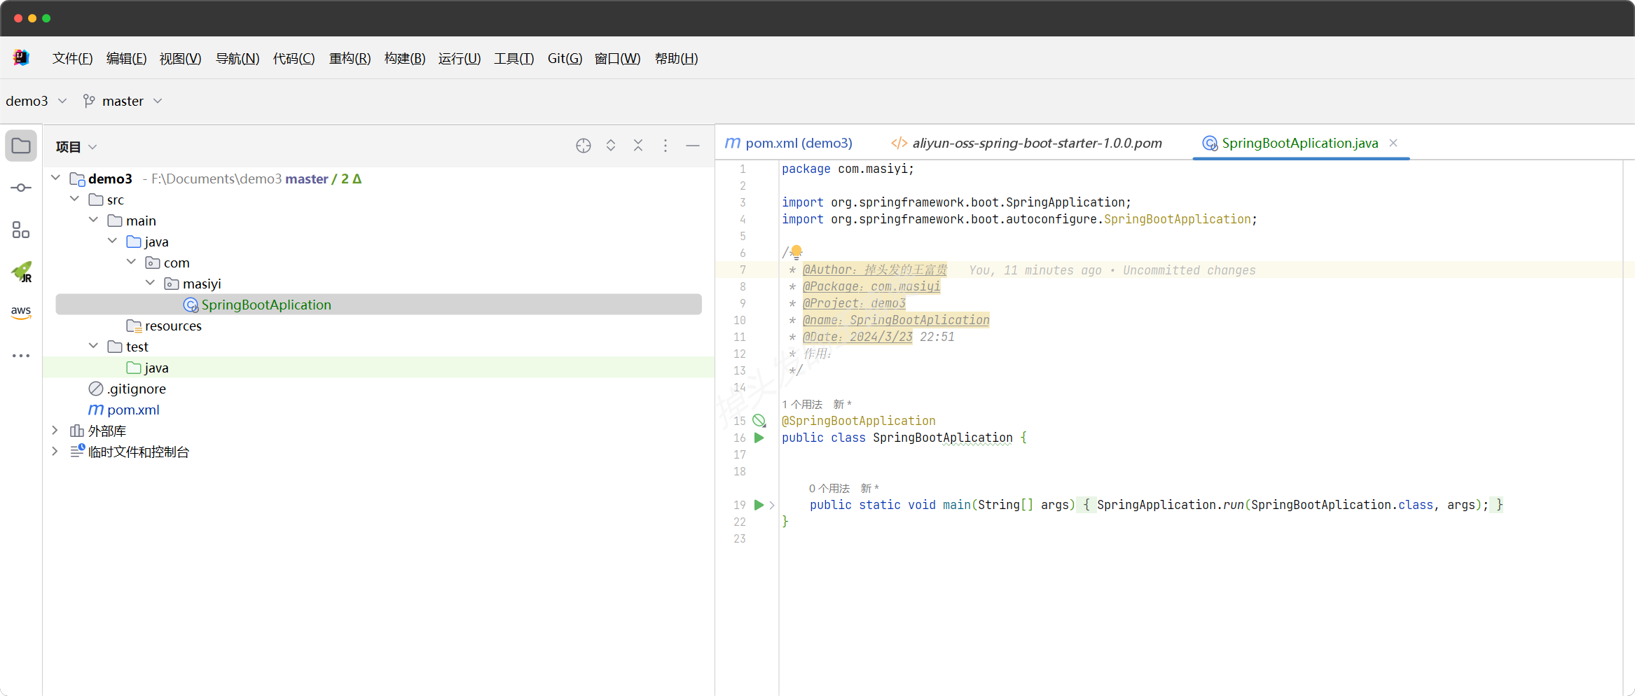The width and height of the screenshot is (1635, 696).
Task: Collapse the demo3 root node
Action: click(x=56, y=178)
